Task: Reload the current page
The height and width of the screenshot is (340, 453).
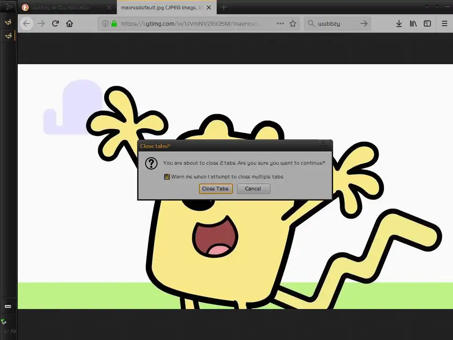Action: 55,23
